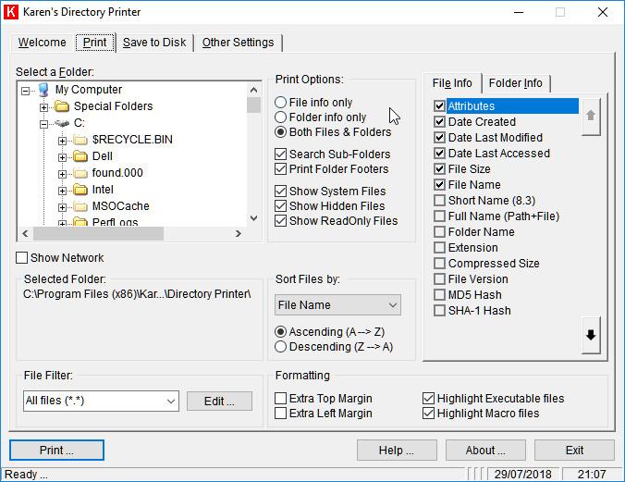Image resolution: width=625 pixels, height=482 pixels.
Task: Click the C: drive icon
Action: 62,123
